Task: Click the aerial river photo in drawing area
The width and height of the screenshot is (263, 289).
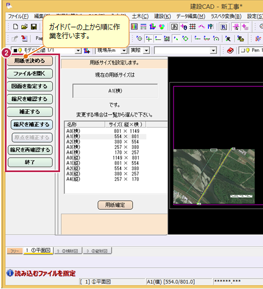Action: coord(214,176)
